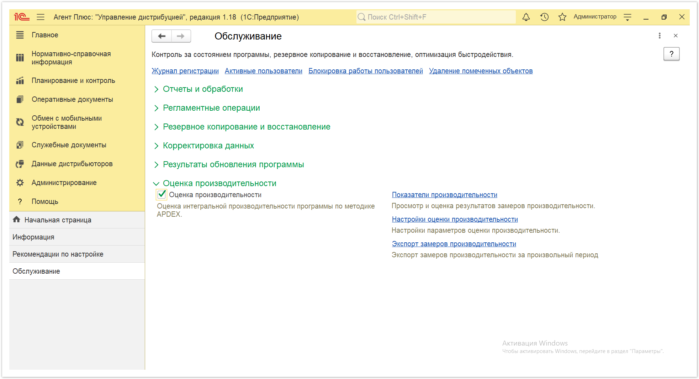Switch to the Информация tab
This screenshot has height=379, width=699.
pos(77,237)
